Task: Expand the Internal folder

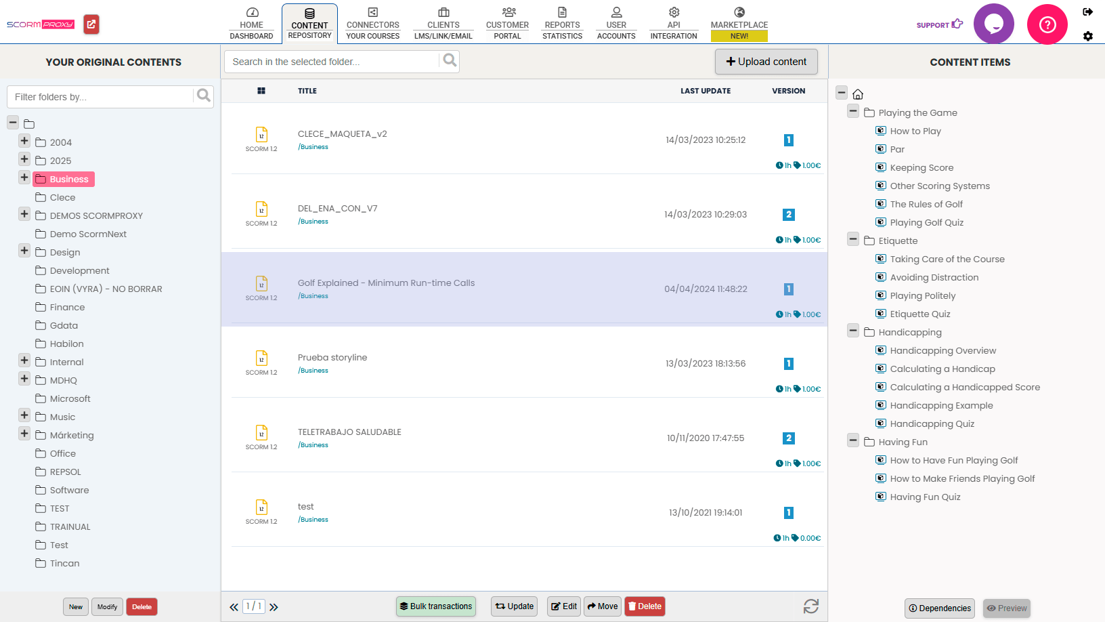Action: pyautogui.click(x=24, y=360)
